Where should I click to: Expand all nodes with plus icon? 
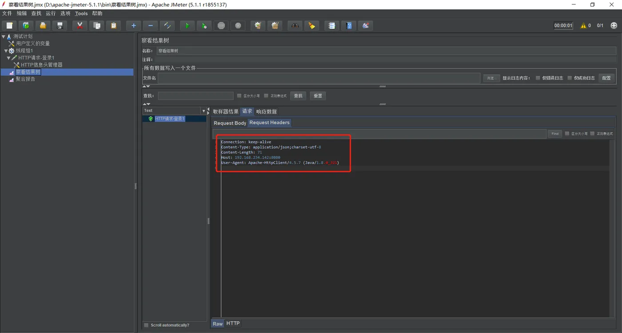tap(133, 26)
